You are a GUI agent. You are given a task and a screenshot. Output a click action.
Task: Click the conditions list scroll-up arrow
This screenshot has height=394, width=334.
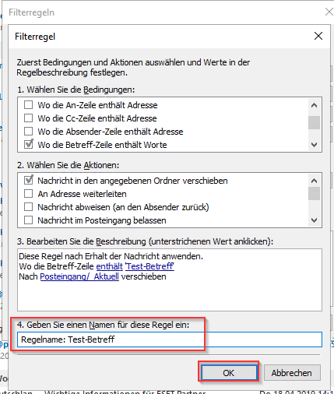tap(314, 105)
